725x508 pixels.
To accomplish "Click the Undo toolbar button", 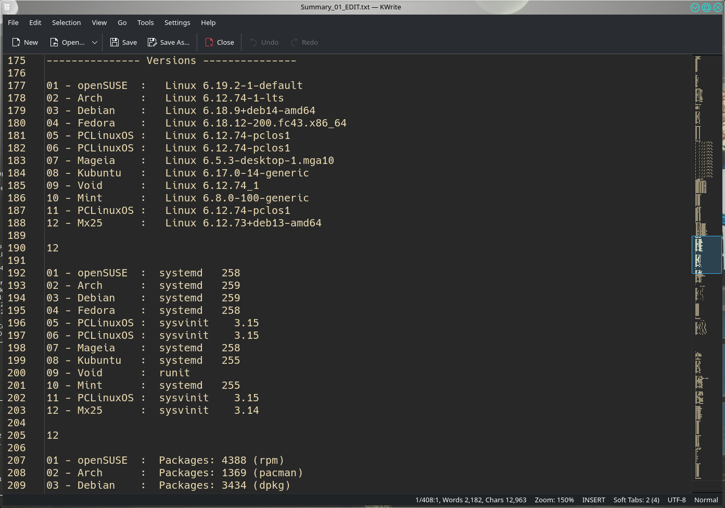I will click(x=264, y=42).
